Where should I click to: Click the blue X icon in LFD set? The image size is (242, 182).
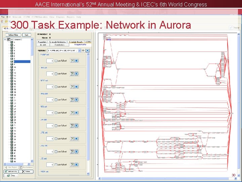tap(76, 164)
